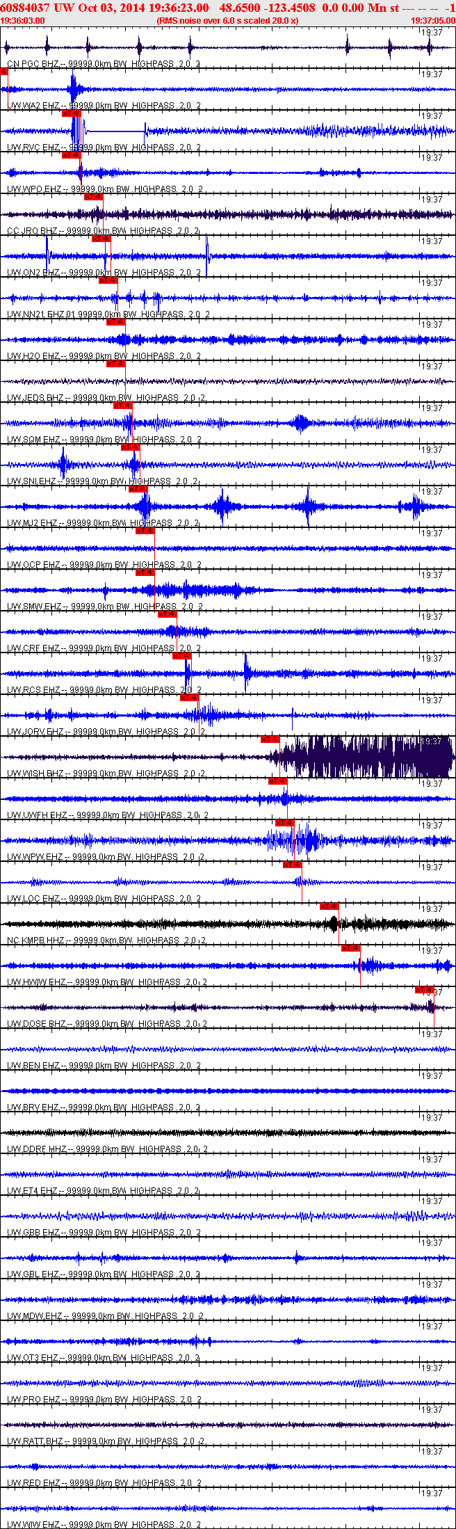This screenshot has height=1529, width=456.
Task: Select the end time 19:37:05.00 label
Action: pyautogui.click(x=433, y=21)
